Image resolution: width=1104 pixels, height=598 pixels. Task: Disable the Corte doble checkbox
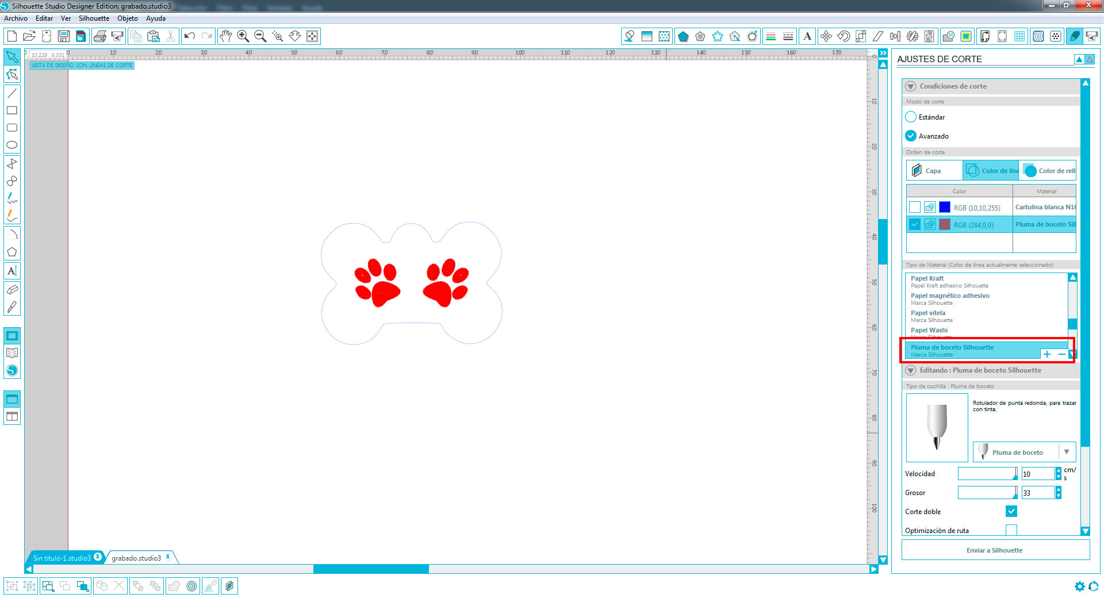(x=1011, y=511)
